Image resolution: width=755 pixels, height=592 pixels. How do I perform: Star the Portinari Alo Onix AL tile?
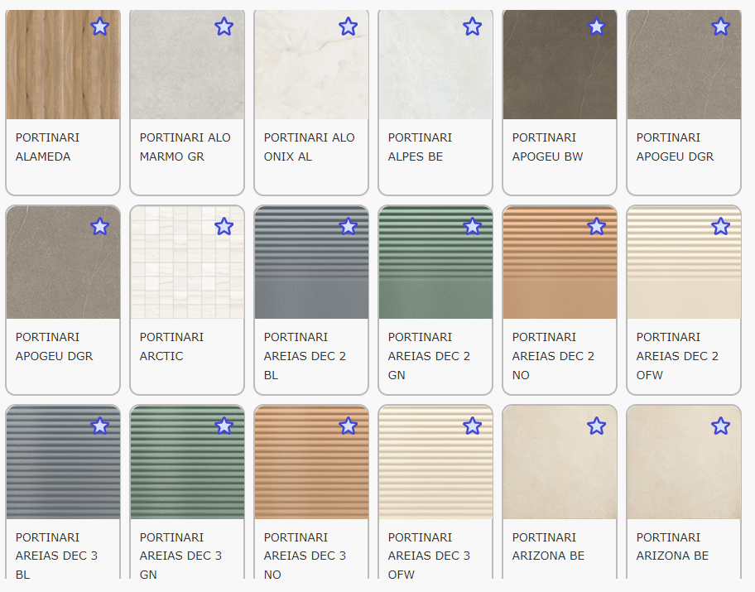348,26
